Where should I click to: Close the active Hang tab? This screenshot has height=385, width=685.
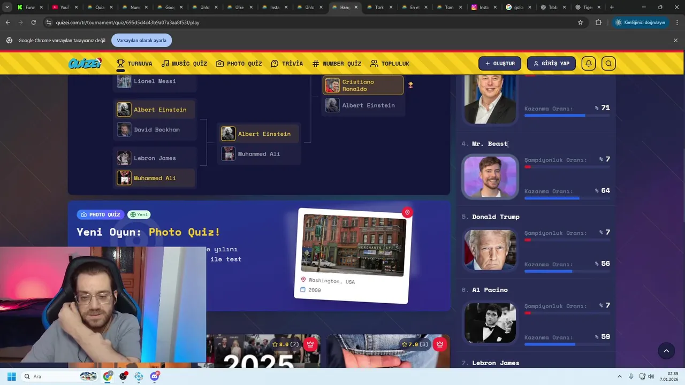[x=356, y=7]
